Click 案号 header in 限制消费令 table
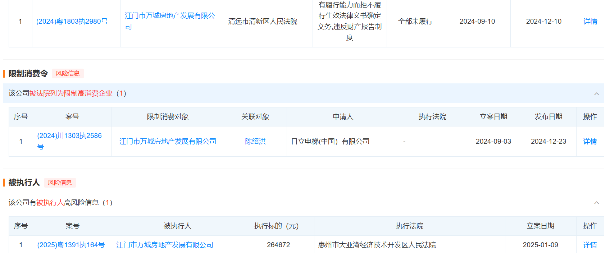Image resolution: width=610 pixels, height=253 pixels. click(72, 117)
